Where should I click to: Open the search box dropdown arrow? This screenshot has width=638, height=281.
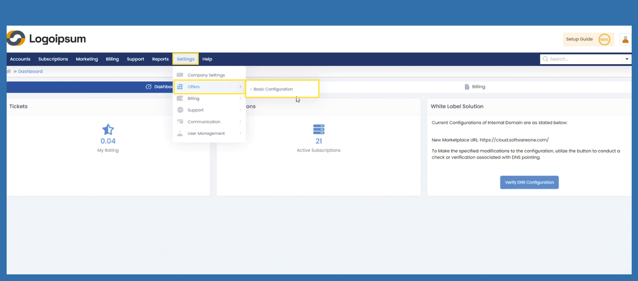point(627,59)
